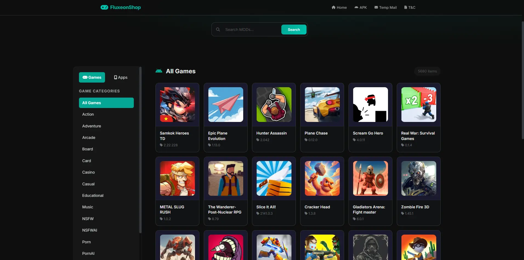The width and height of the screenshot is (524, 260).
Task: Click the red robot game thumbnail in third row
Action: pyautogui.click(x=177, y=247)
